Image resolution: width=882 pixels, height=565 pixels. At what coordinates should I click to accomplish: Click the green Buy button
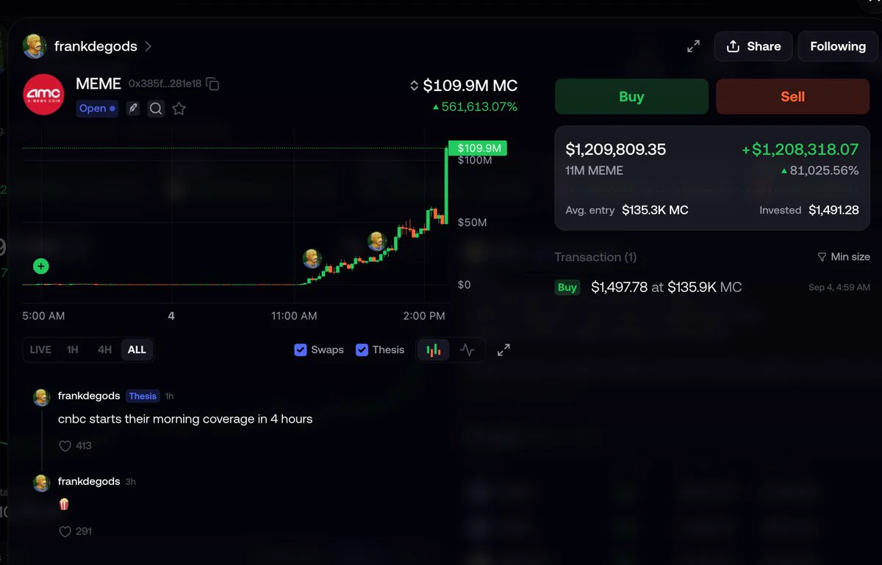[631, 96]
